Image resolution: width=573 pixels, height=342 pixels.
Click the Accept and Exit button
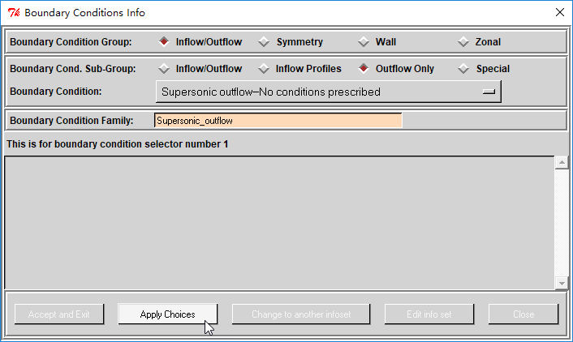pos(59,314)
